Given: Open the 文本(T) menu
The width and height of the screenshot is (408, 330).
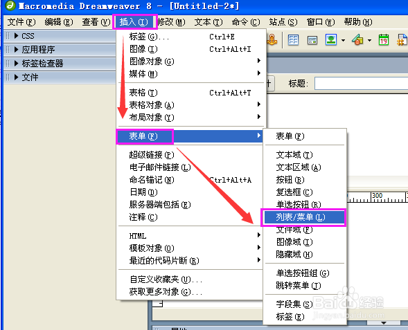Looking at the screenshot, I should click(x=209, y=22).
